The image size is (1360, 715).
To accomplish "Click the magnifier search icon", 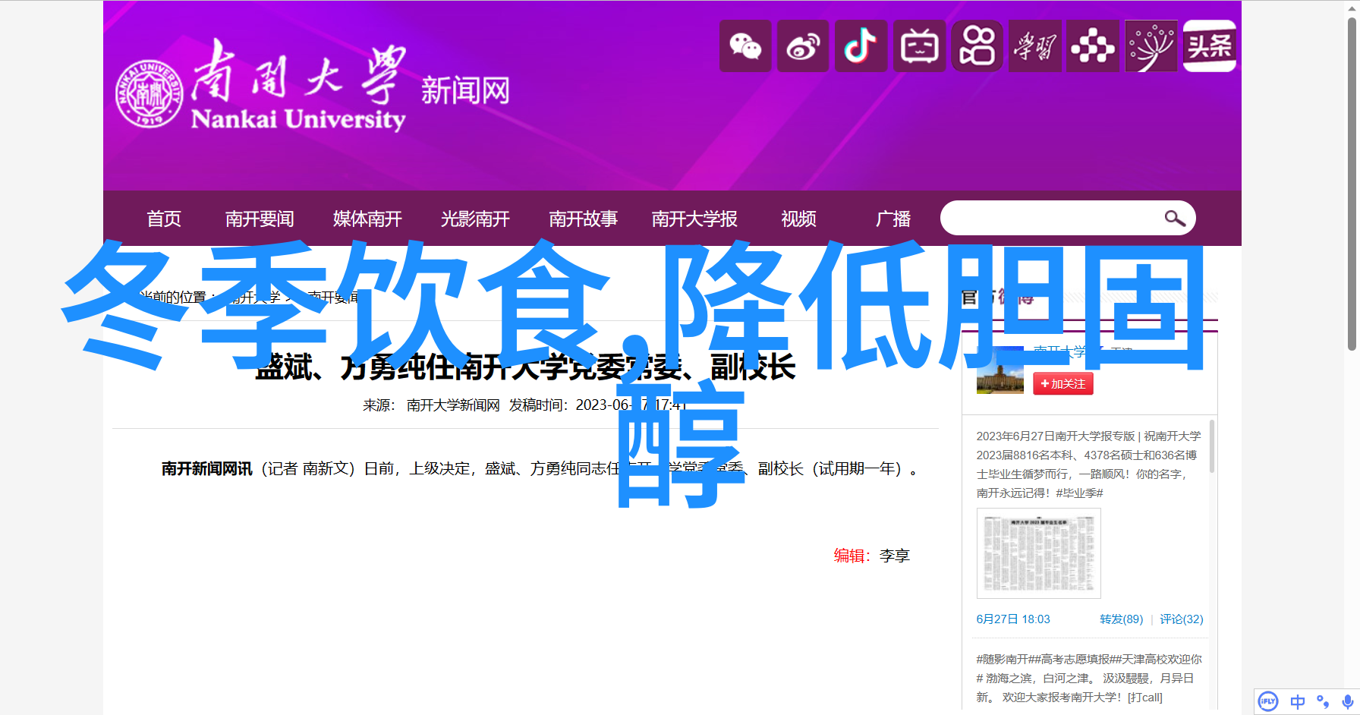I will [x=1174, y=219].
